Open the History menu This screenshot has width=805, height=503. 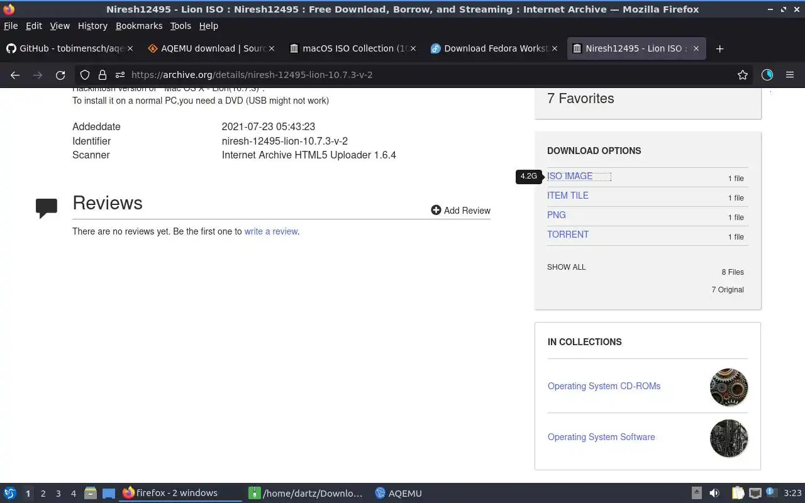pos(92,26)
